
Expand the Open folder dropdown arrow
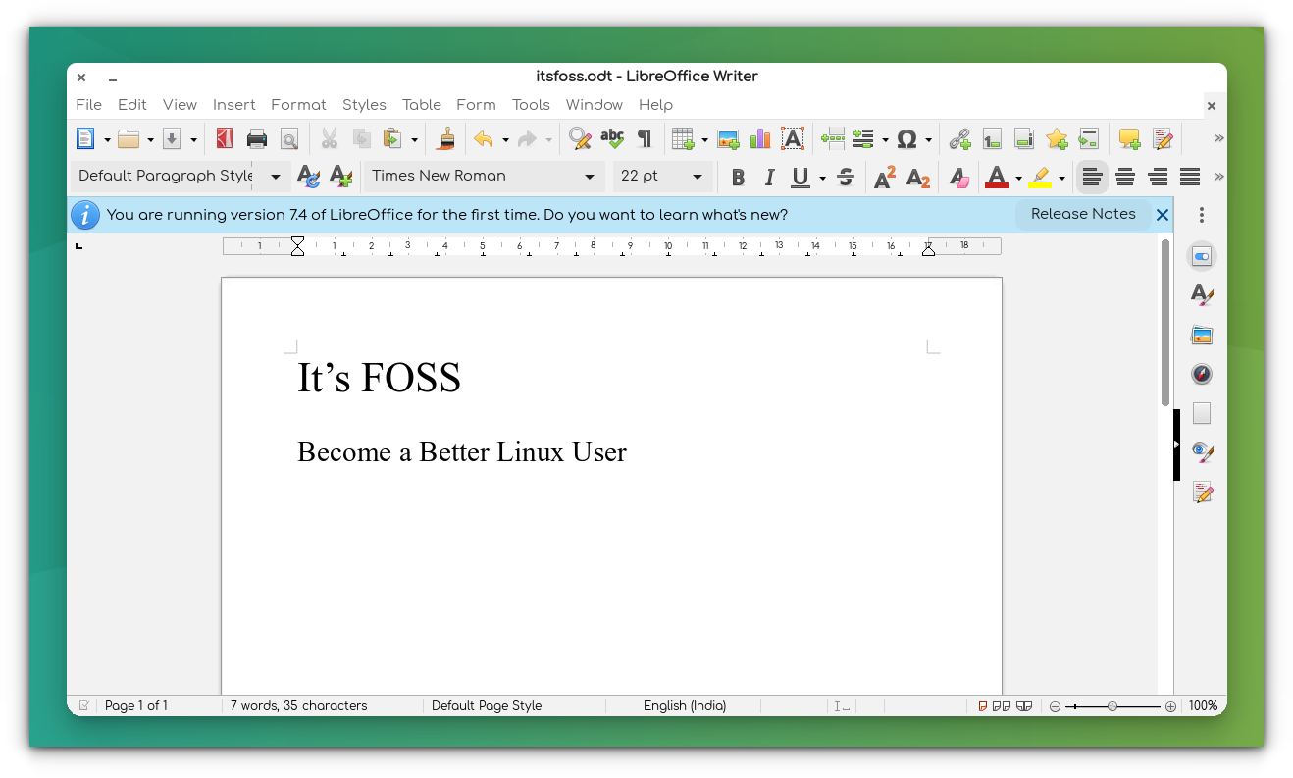(150, 140)
